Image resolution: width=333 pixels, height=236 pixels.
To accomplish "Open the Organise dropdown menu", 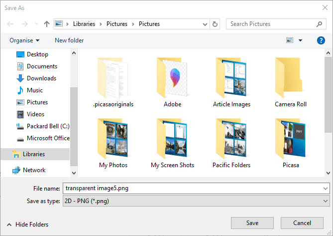I will pyautogui.click(x=24, y=40).
